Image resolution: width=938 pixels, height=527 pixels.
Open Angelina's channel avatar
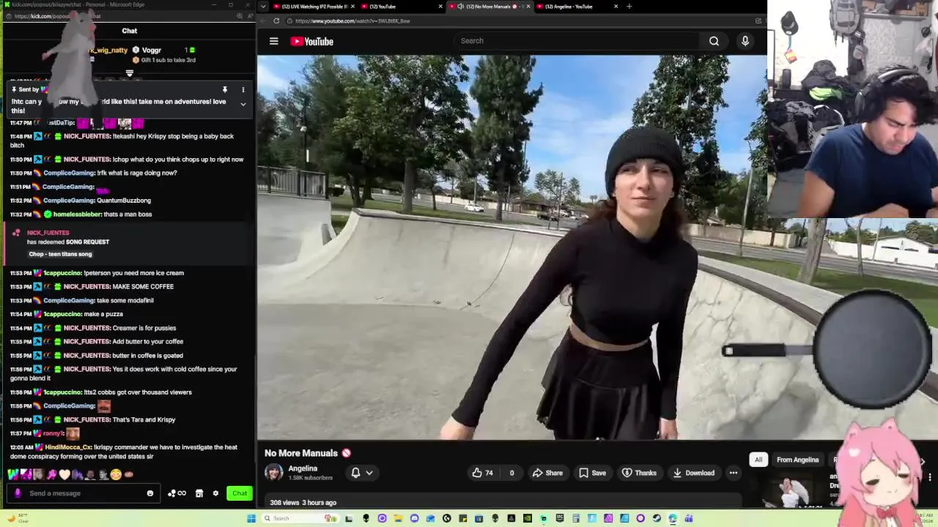pyautogui.click(x=273, y=472)
